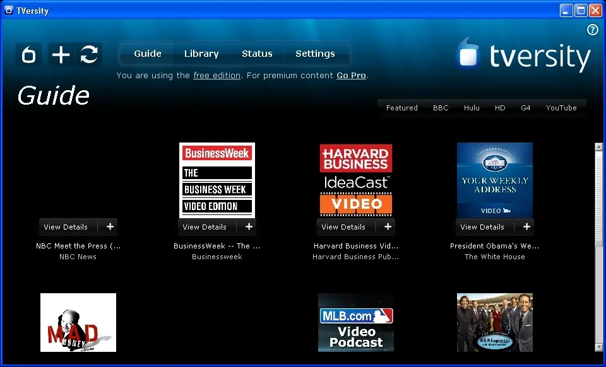The height and width of the screenshot is (367, 606).
Task: View Details for Harvard Business Video
Action: (343, 227)
